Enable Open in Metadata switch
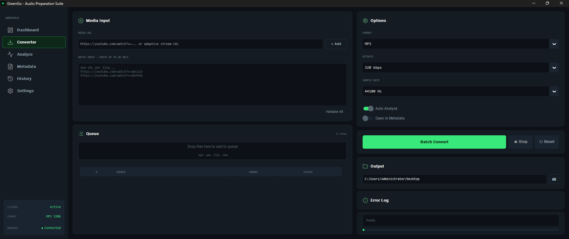The image size is (569, 239). click(x=368, y=118)
